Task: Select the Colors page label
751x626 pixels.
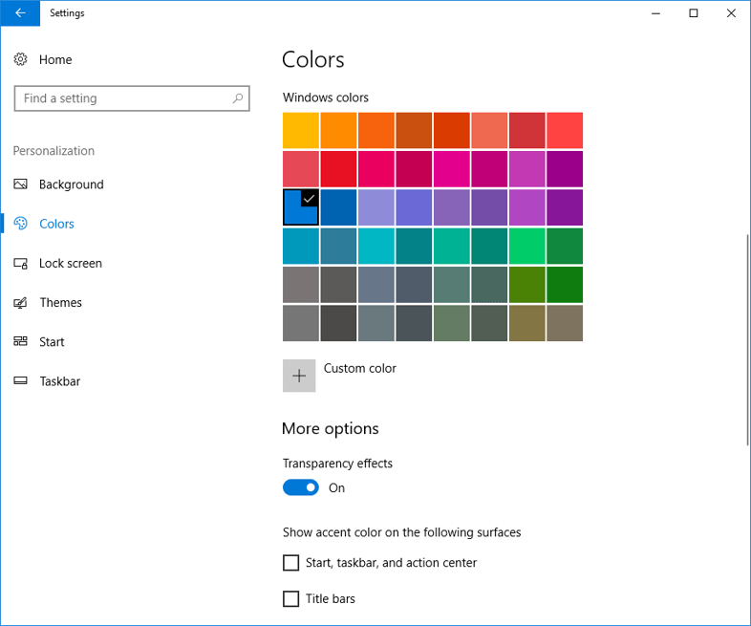Action: click(56, 224)
